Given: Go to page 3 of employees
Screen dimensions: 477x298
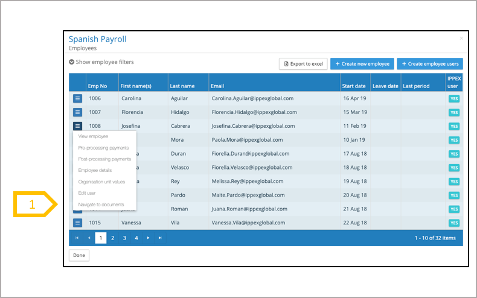Looking at the screenshot, I should click(x=124, y=238).
